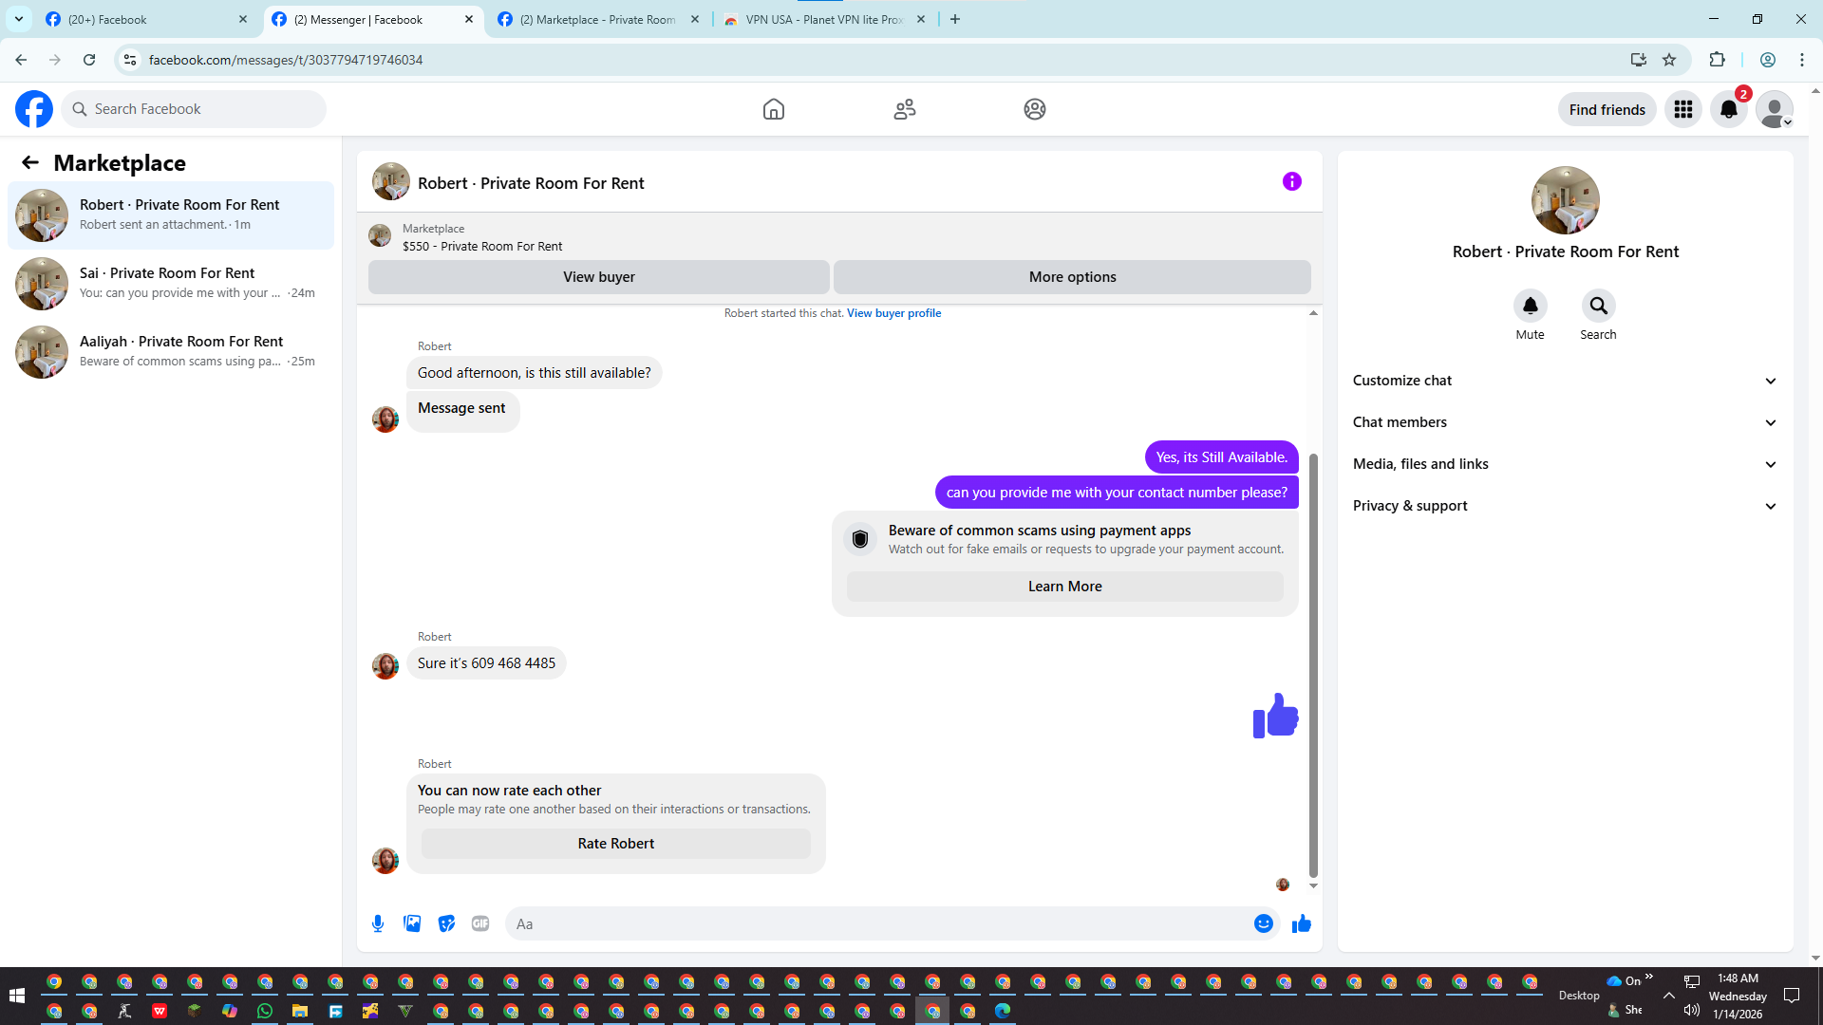Open the GIF picker icon
This screenshot has height=1025, width=1823.
480,923
